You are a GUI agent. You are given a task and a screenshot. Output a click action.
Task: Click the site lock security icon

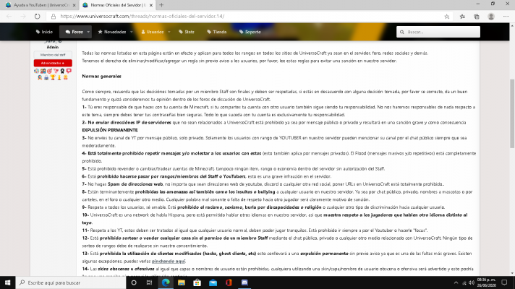(54, 17)
